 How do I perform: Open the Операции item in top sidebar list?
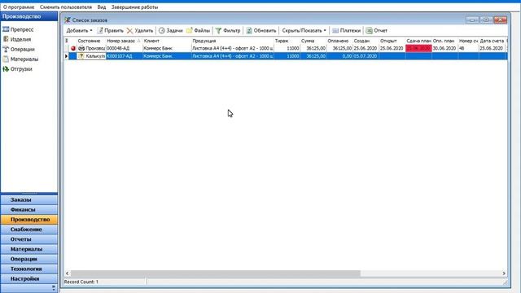pyautogui.click(x=19, y=49)
